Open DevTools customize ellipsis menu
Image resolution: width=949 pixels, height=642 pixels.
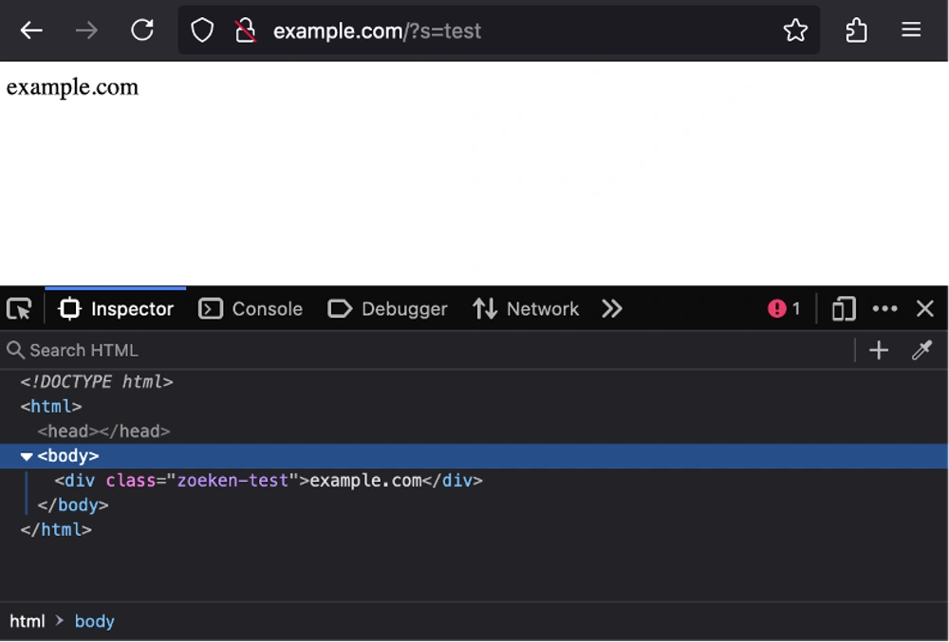point(884,309)
